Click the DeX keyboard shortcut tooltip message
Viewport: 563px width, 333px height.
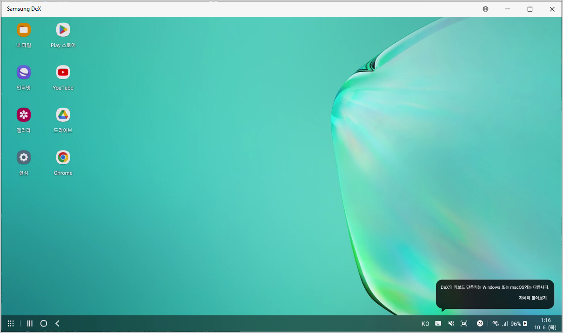(x=495, y=287)
